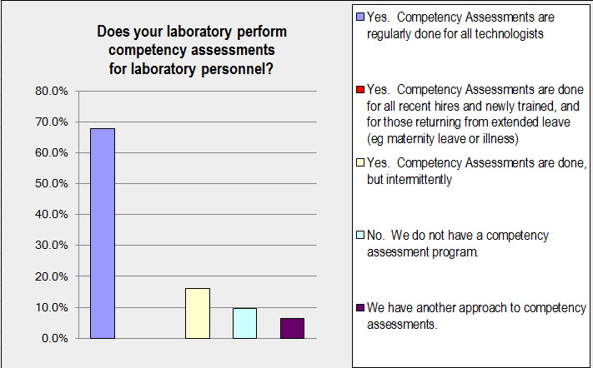The image size is (593, 368).
Task: Click the 50.0% axis label
Action: pos(52,183)
